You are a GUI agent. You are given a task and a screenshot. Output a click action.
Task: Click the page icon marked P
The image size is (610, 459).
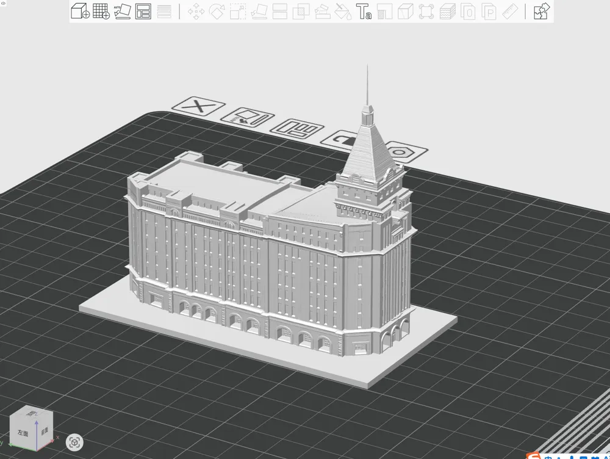tap(489, 11)
